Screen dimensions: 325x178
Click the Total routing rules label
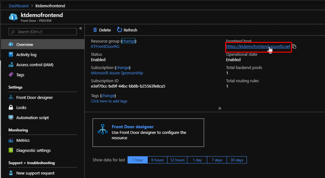click(x=242, y=81)
